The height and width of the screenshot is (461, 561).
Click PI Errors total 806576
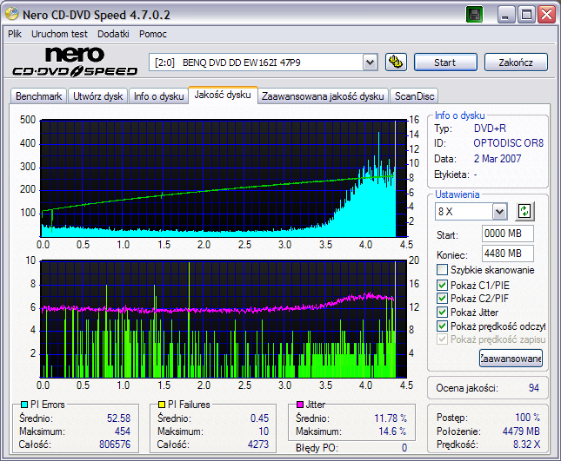(115, 445)
